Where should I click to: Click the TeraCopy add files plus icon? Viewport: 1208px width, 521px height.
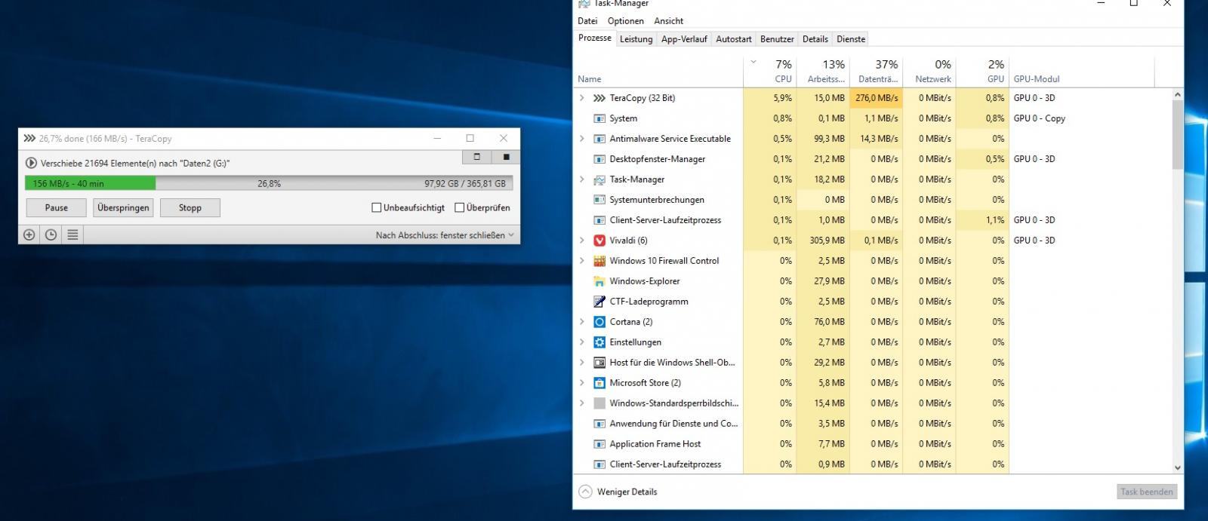coord(29,234)
